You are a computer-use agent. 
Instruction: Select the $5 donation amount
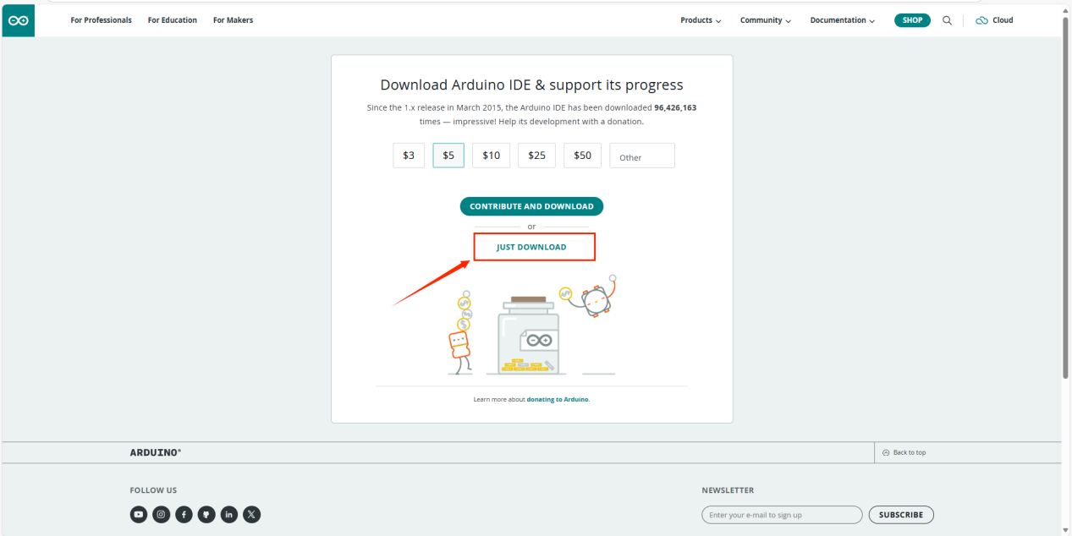tap(448, 156)
